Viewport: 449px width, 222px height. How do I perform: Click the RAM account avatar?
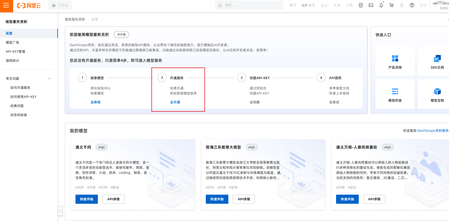click(440, 3)
